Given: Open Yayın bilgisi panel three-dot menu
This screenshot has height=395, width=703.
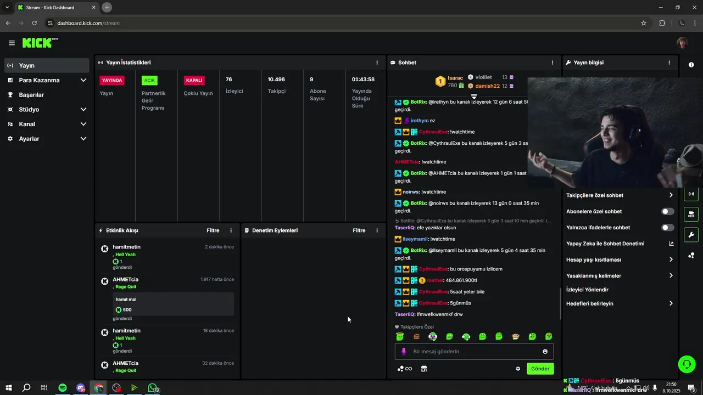Looking at the screenshot, I should pyautogui.click(x=669, y=63).
